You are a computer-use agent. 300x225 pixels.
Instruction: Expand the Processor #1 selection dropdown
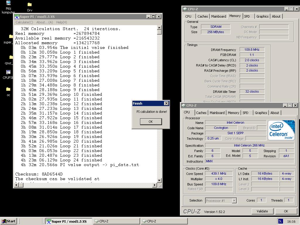tap(234, 201)
